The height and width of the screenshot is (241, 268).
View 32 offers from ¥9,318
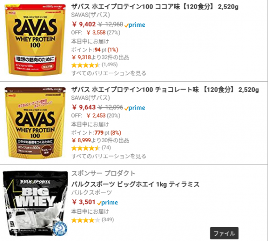pyautogui.click(x=100, y=57)
